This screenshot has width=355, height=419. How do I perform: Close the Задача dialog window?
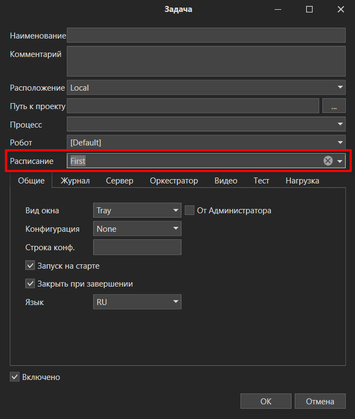tap(341, 9)
